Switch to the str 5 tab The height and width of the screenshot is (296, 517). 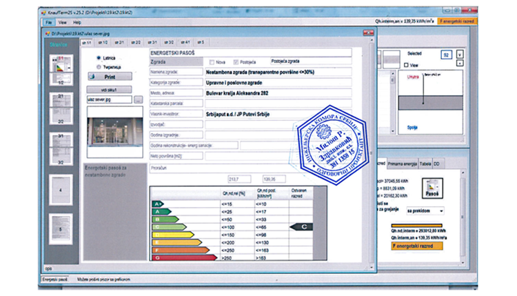(201, 43)
